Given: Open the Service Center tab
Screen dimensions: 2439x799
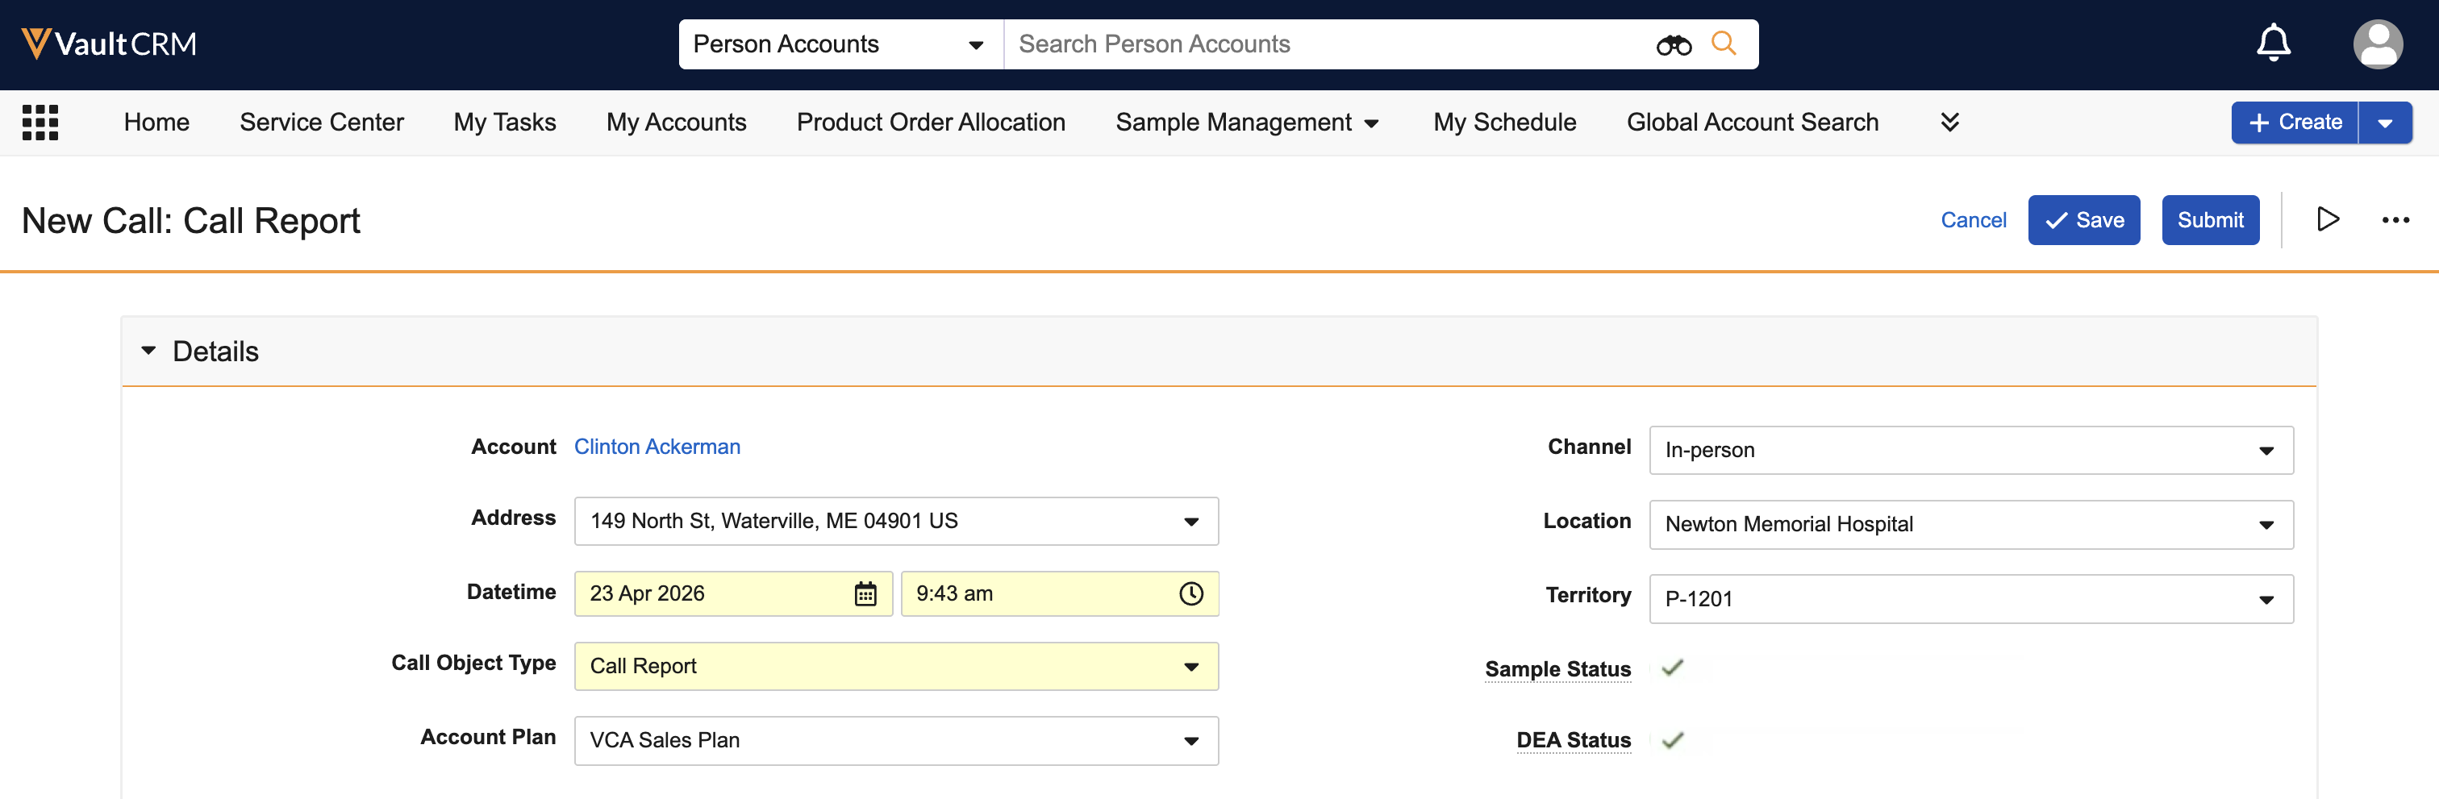Looking at the screenshot, I should [321, 122].
